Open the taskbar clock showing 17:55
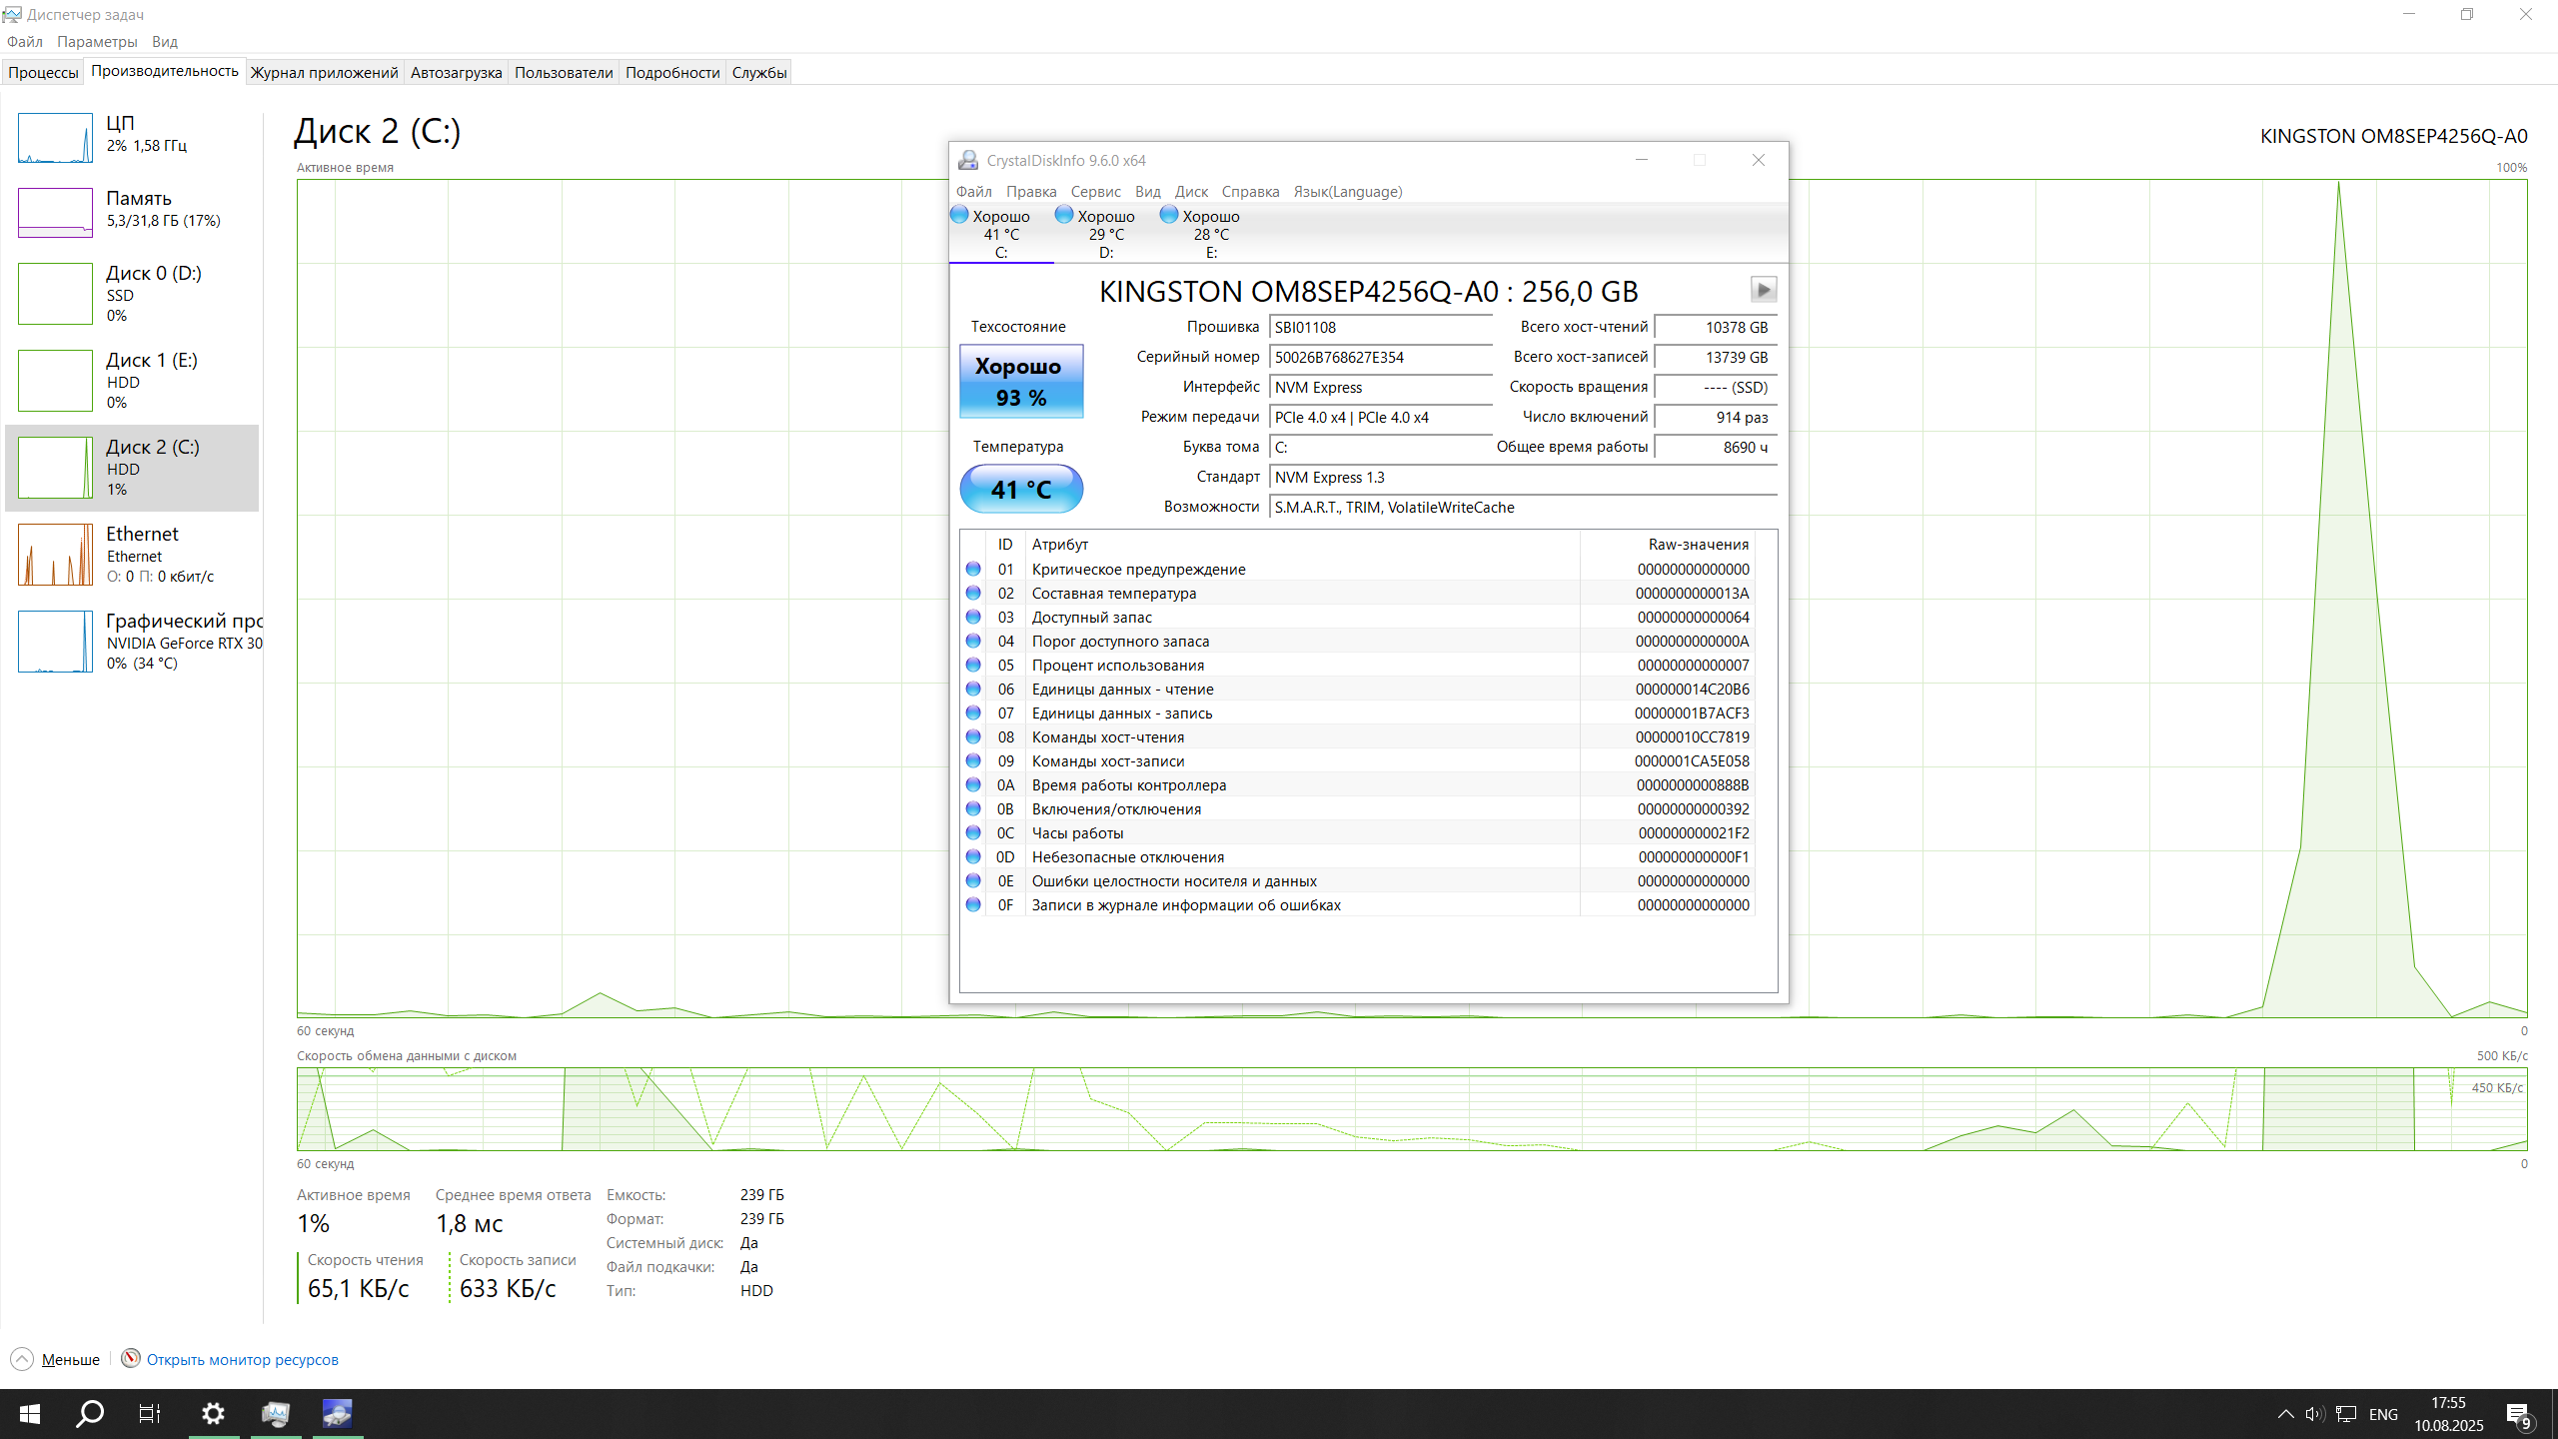2558x1439 pixels. [x=2449, y=1414]
